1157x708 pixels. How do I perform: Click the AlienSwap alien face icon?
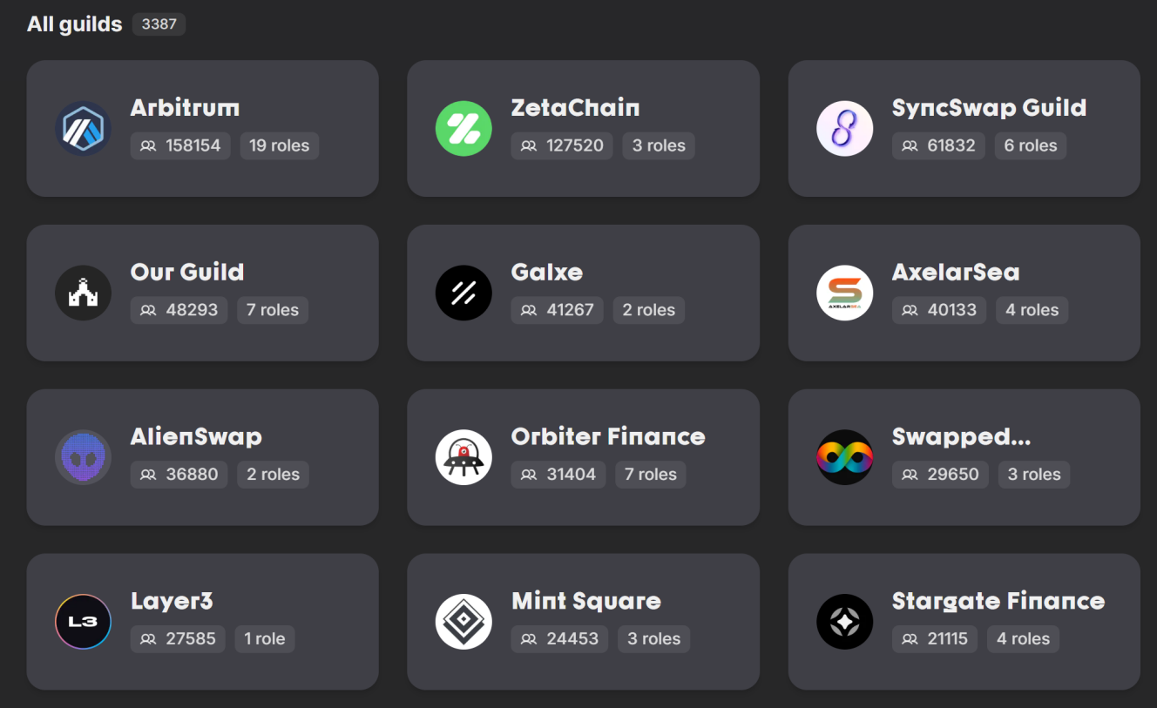click(x=84, y=457)
